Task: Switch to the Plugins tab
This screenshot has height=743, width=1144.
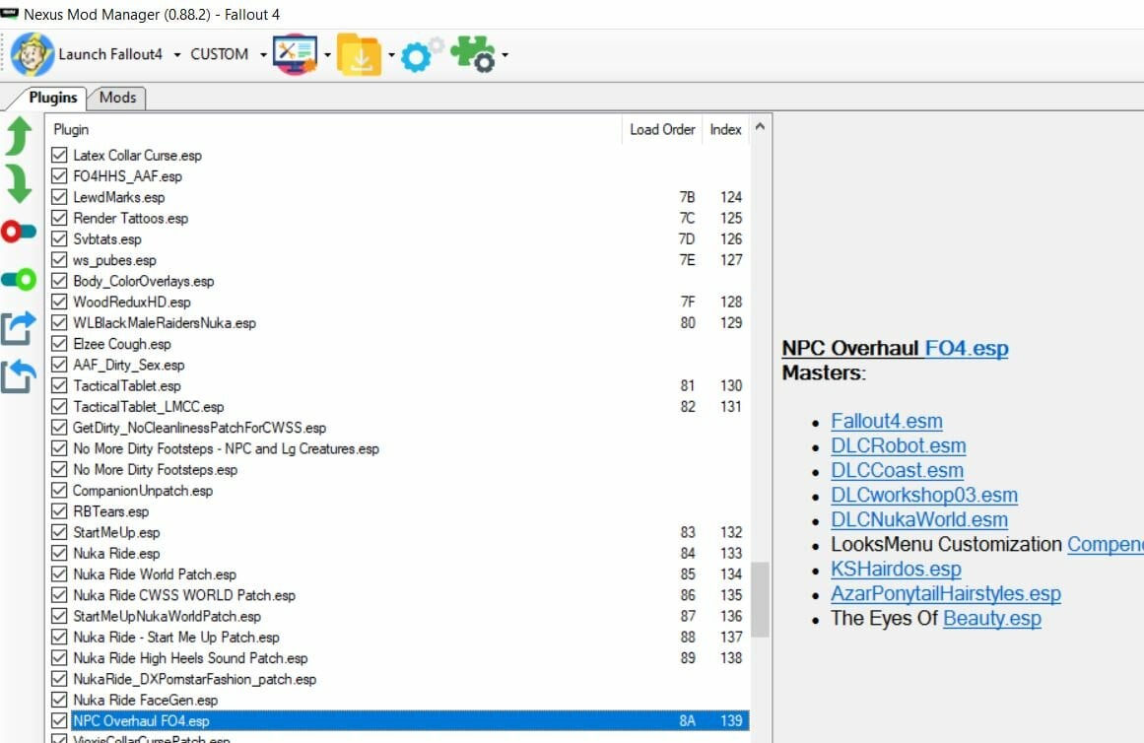Action: click(52, 98)
